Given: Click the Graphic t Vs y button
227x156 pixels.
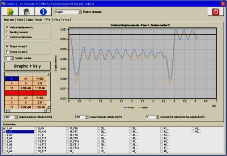Looking at the screenshot, I should point(27,66).
